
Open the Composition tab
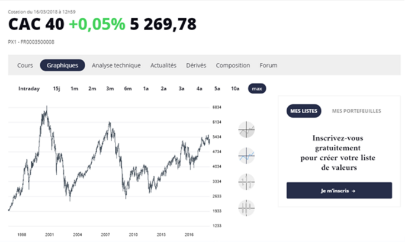(233, 65)
